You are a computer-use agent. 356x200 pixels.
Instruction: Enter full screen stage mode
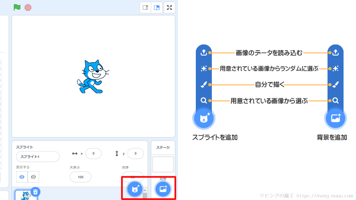170,8
